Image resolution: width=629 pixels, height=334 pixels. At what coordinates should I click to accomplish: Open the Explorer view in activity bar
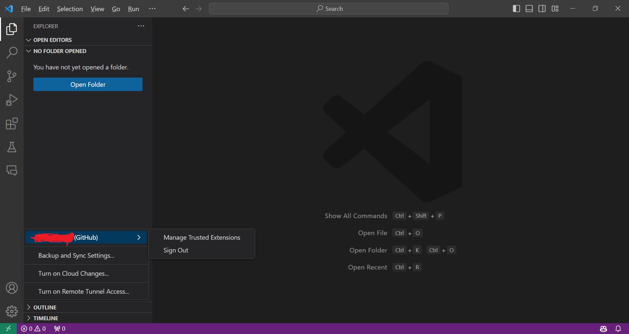point(12,29)
